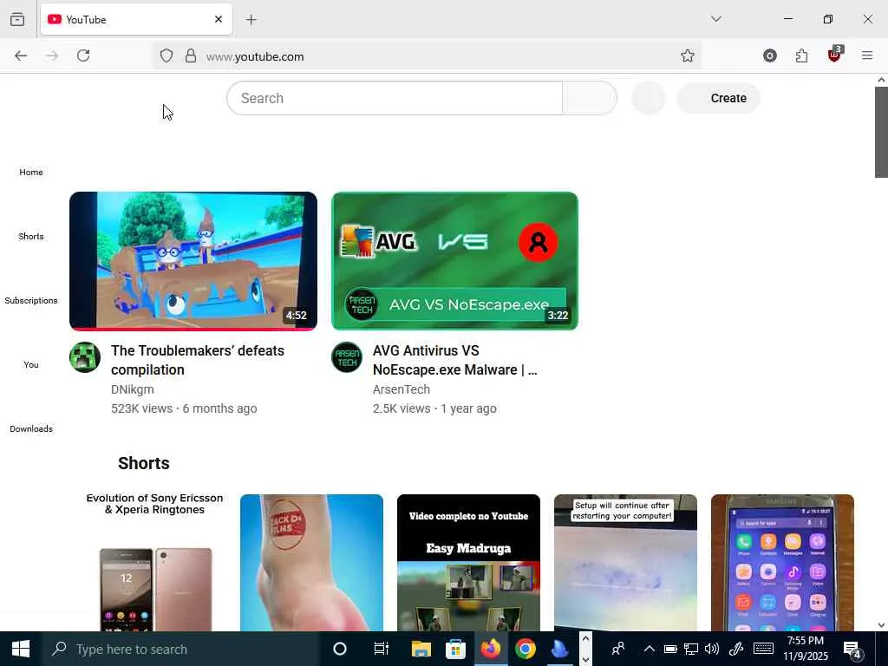Click the padlock site info icon
Screen dimensions: 888x666
(x=191, y=55)
